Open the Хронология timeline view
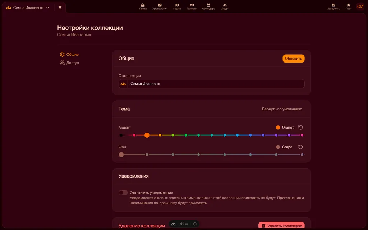368x230 pixels. (x=160, y=6)
